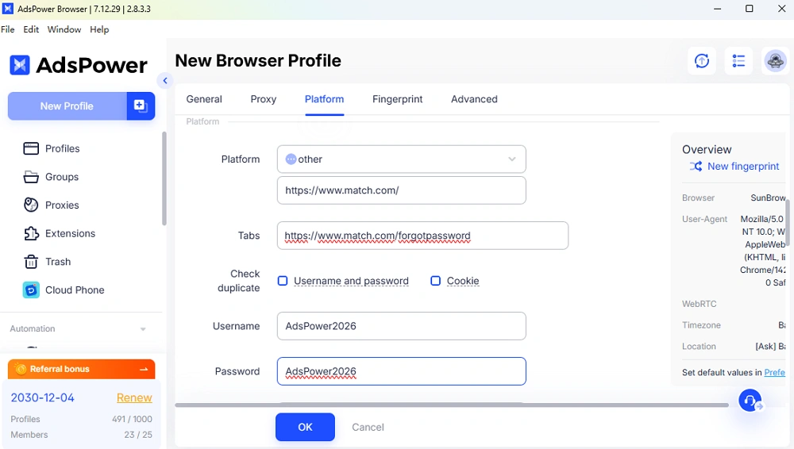
Task: Click the AdsPower title bar app icon
Action: point(8,9)
